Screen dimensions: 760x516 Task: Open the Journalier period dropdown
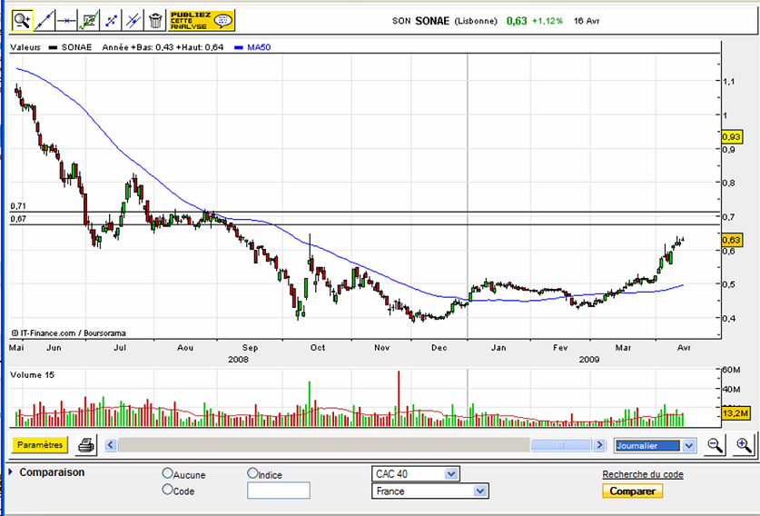pos(655,445)
